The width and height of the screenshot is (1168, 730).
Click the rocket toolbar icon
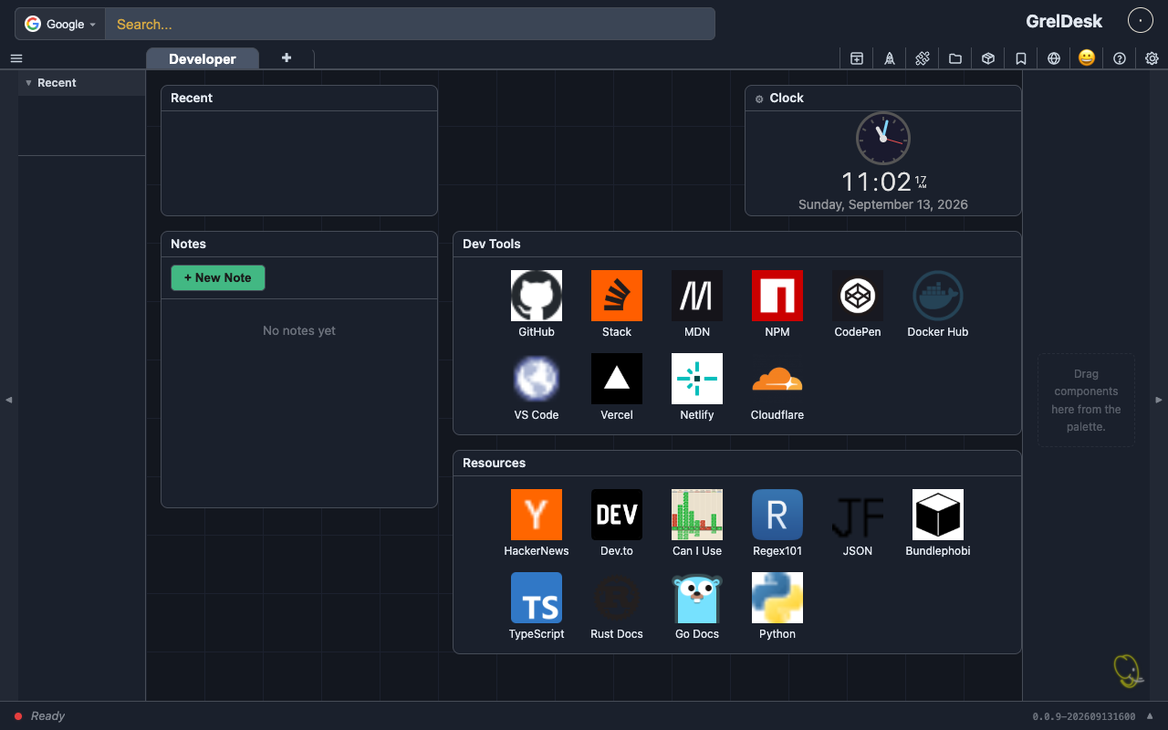(x=890, y=58)
